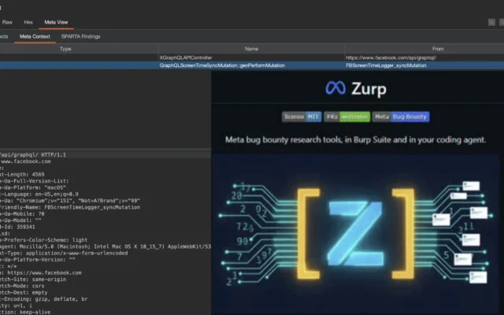The height and width of the screenshot is (315, 504).
Task: Click the layout toggle icon at top right
Action: (x=491, y=22)
